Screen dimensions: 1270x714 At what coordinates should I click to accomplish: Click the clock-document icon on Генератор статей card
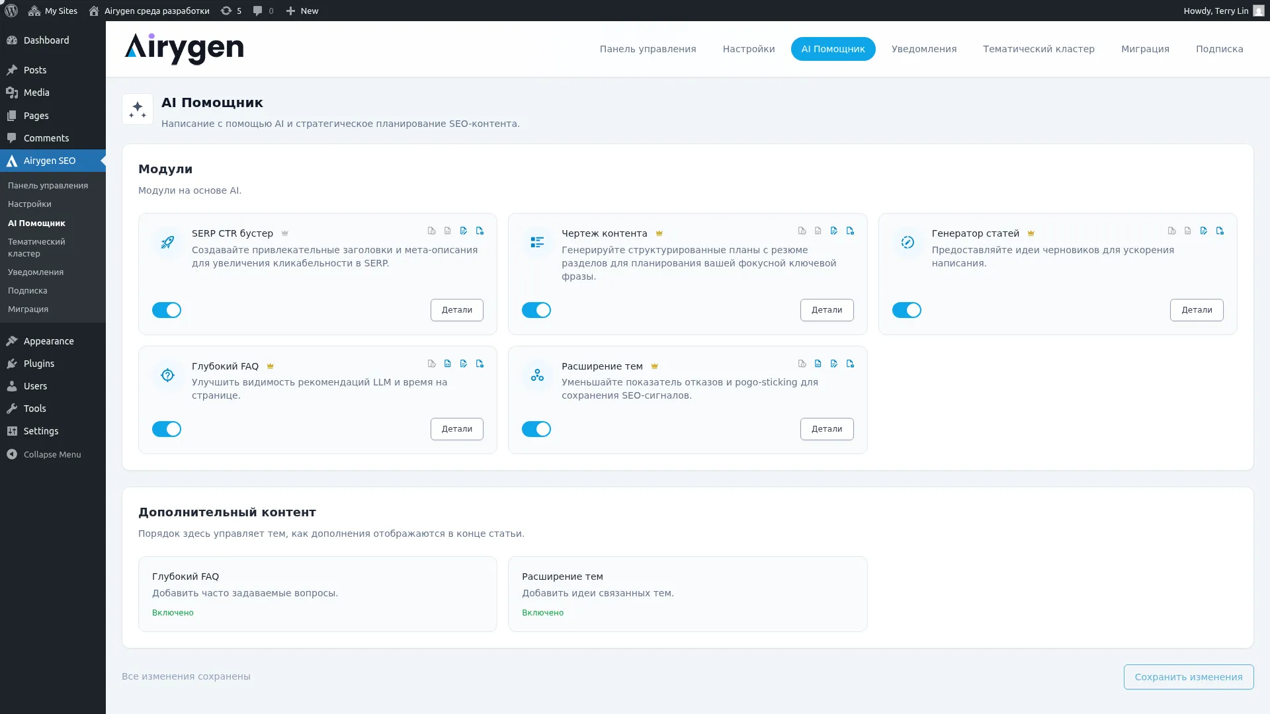(x=1171, y=231)
